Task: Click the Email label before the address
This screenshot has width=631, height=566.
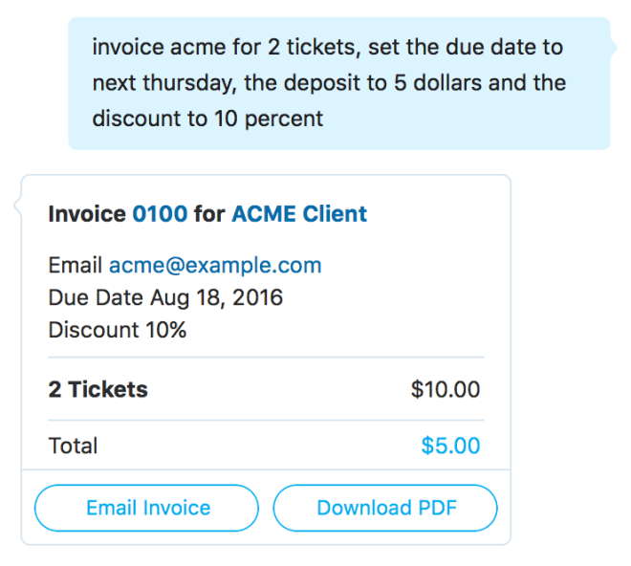Action: click(76, 266)
